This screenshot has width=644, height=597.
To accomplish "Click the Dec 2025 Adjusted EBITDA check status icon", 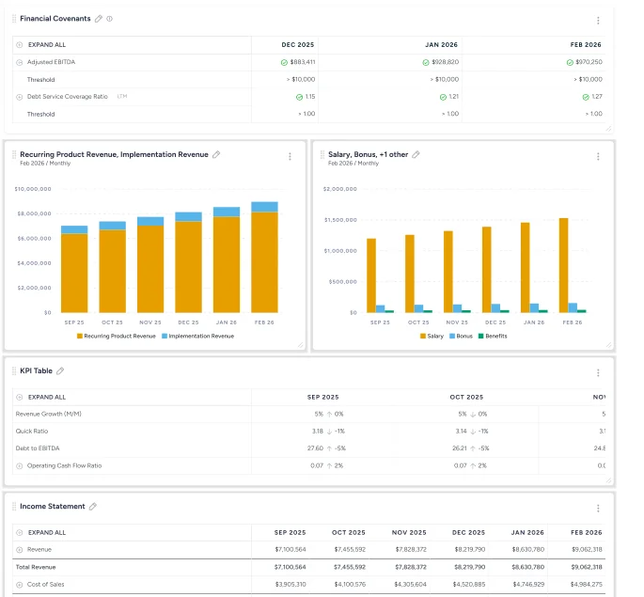I will click(284, 62).
